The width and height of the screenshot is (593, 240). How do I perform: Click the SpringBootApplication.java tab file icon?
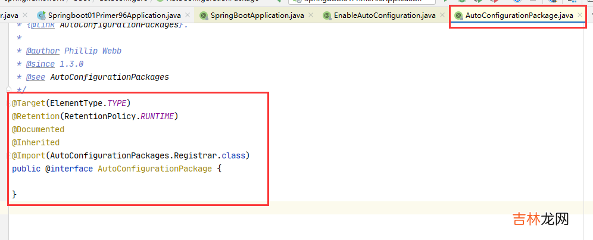click(x=204, y=15)
